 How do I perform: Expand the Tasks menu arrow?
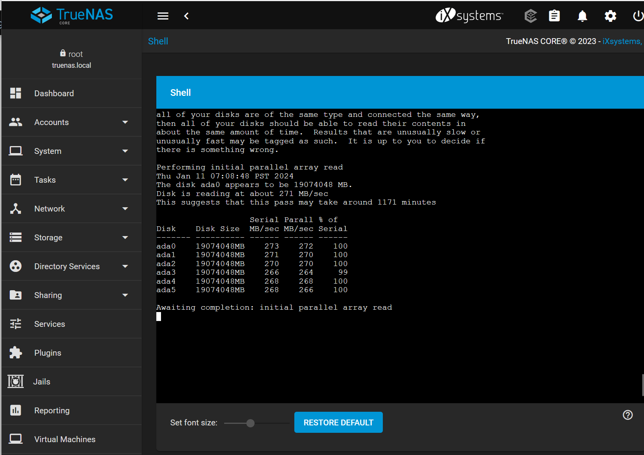tap(125, 180)
